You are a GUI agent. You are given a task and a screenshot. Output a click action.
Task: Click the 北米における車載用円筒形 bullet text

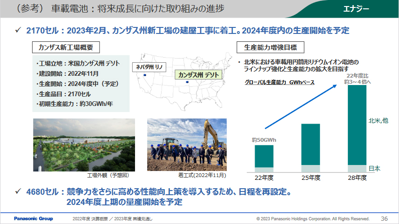pyautogui.click(x=301, y=66)
